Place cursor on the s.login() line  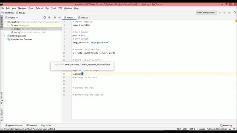(78, 74)
